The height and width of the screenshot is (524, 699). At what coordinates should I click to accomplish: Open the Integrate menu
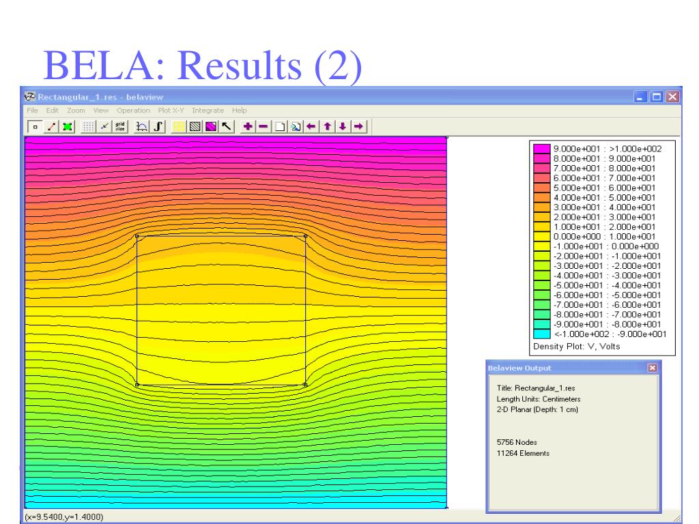click(208, 111)
